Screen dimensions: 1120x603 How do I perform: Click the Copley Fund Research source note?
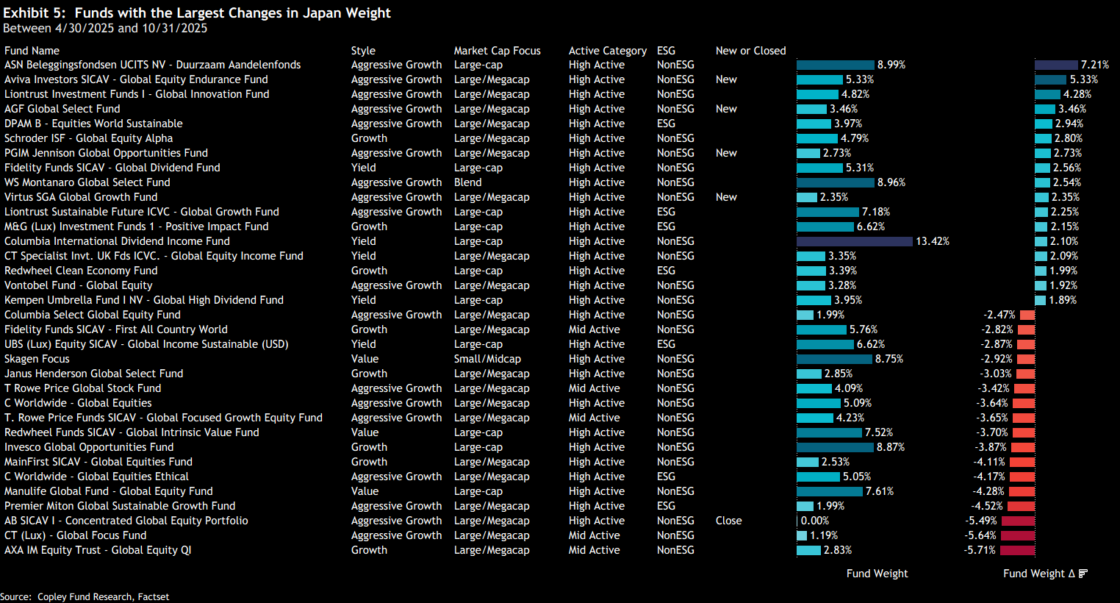pos(85,597)
